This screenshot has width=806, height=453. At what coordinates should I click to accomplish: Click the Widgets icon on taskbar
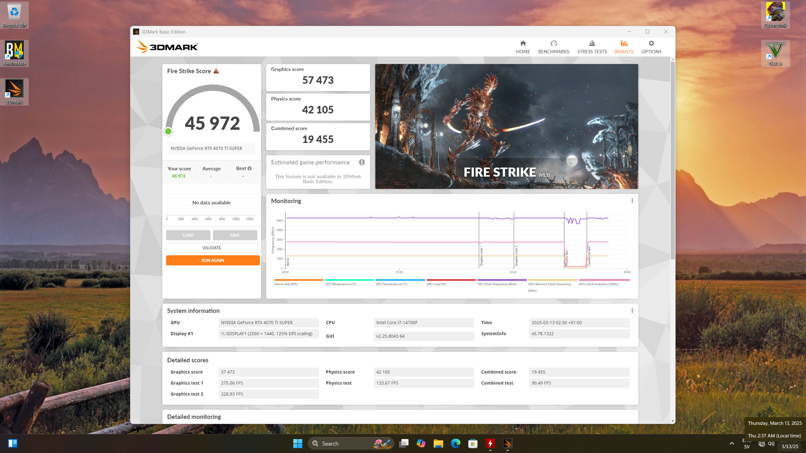[13, 444]
